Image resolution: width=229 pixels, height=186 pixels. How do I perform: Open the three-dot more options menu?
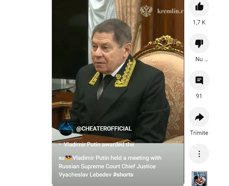point(199,154)
